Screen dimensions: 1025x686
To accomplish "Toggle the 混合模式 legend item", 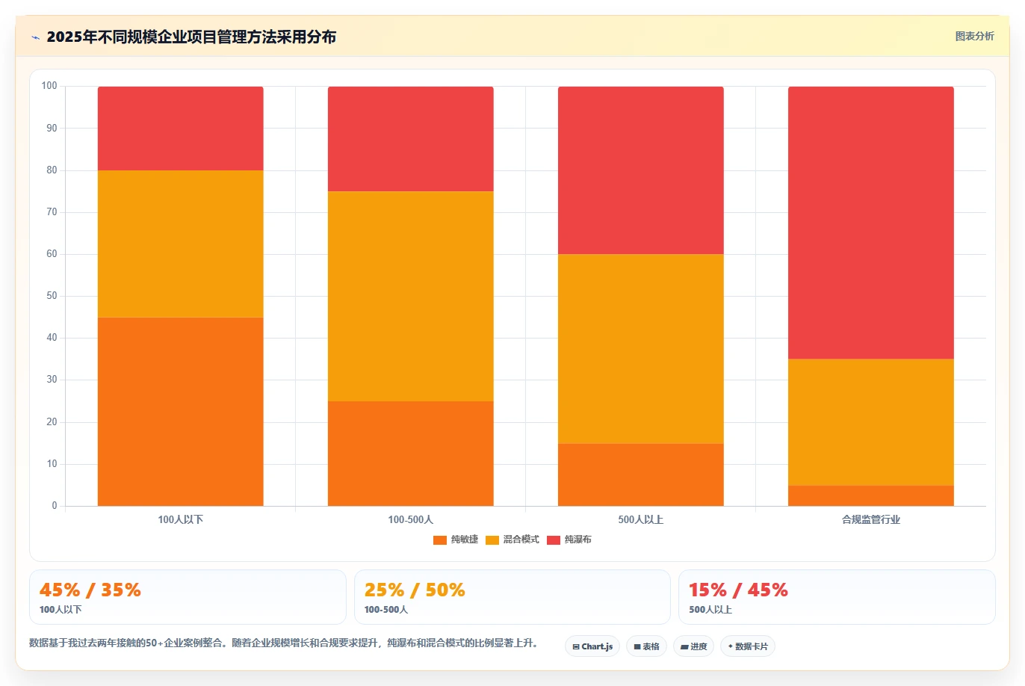I will click(x=512, y=540).
